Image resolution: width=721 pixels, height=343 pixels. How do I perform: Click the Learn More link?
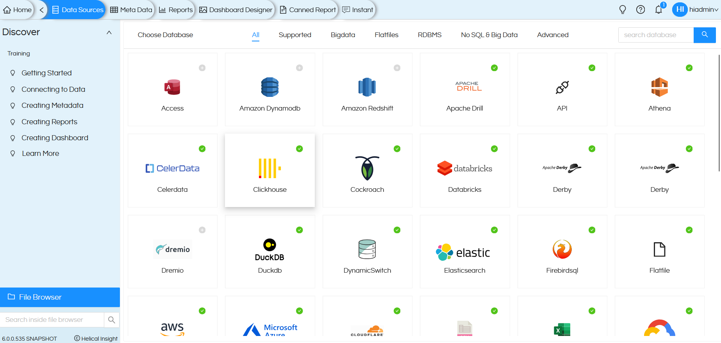(x=41, y=154)
